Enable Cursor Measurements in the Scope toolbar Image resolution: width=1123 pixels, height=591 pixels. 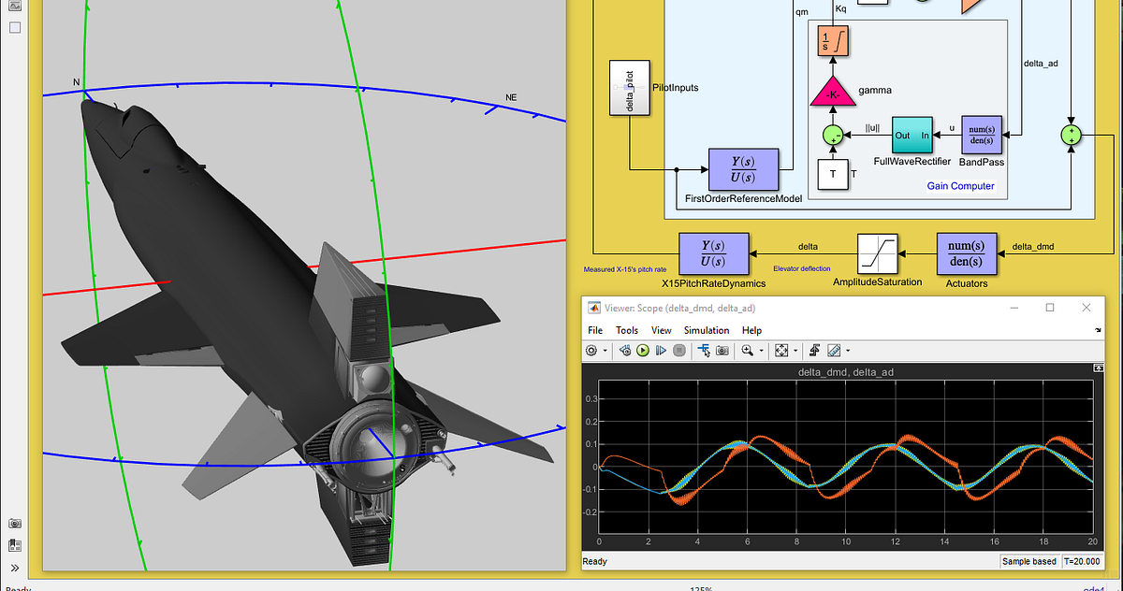click(816, 351)
